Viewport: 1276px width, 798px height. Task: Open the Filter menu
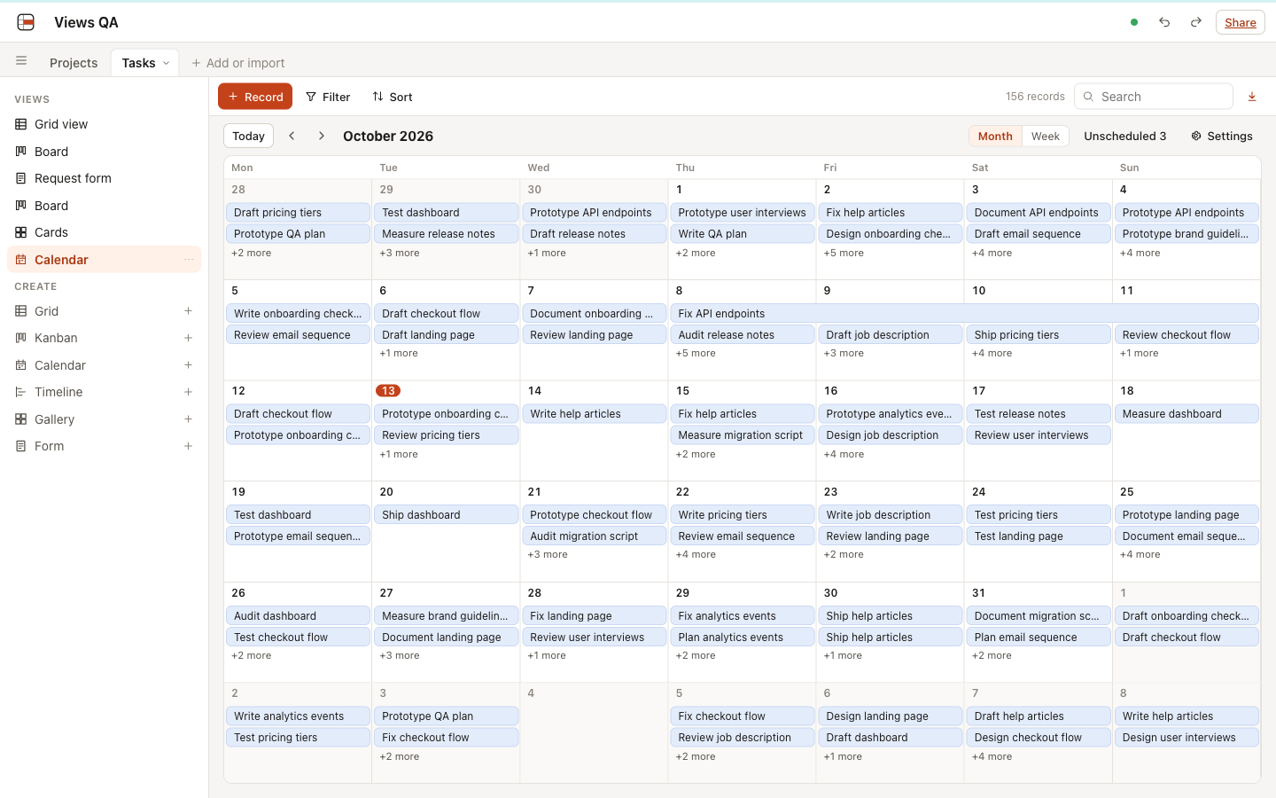(328, 97)
